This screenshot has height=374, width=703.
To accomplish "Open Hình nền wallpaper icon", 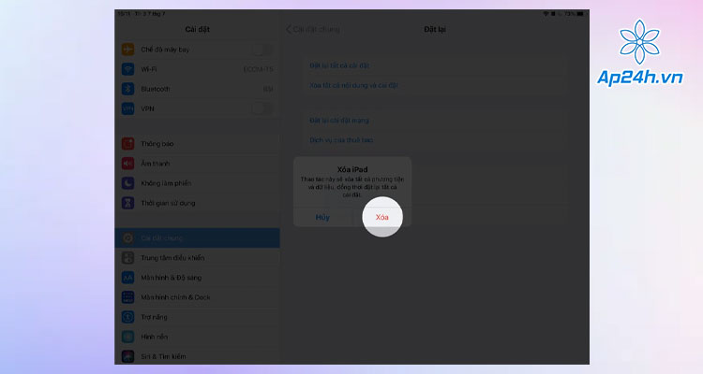I will (x=127, y=337).
